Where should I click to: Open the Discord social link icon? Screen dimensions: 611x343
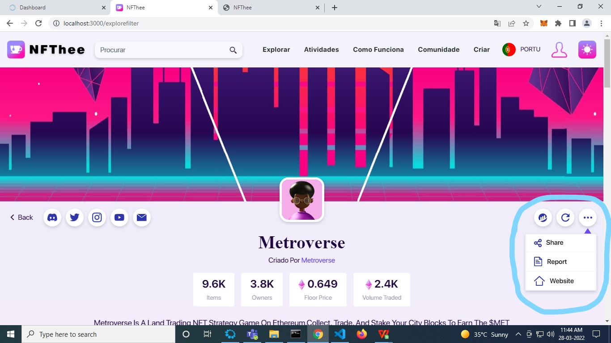click(x=52, y=218)
